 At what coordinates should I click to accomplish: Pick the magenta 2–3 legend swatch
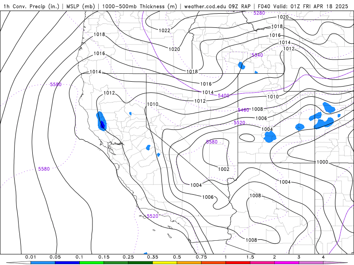[x=287, y=263]
